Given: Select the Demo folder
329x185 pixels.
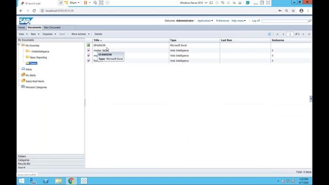Looking at the screenshot, I should tap(33, 63).
